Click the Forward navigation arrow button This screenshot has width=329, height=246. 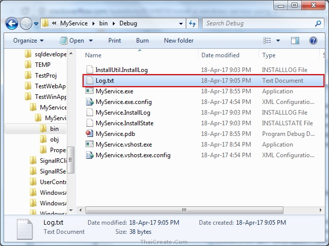pos(26,23)
